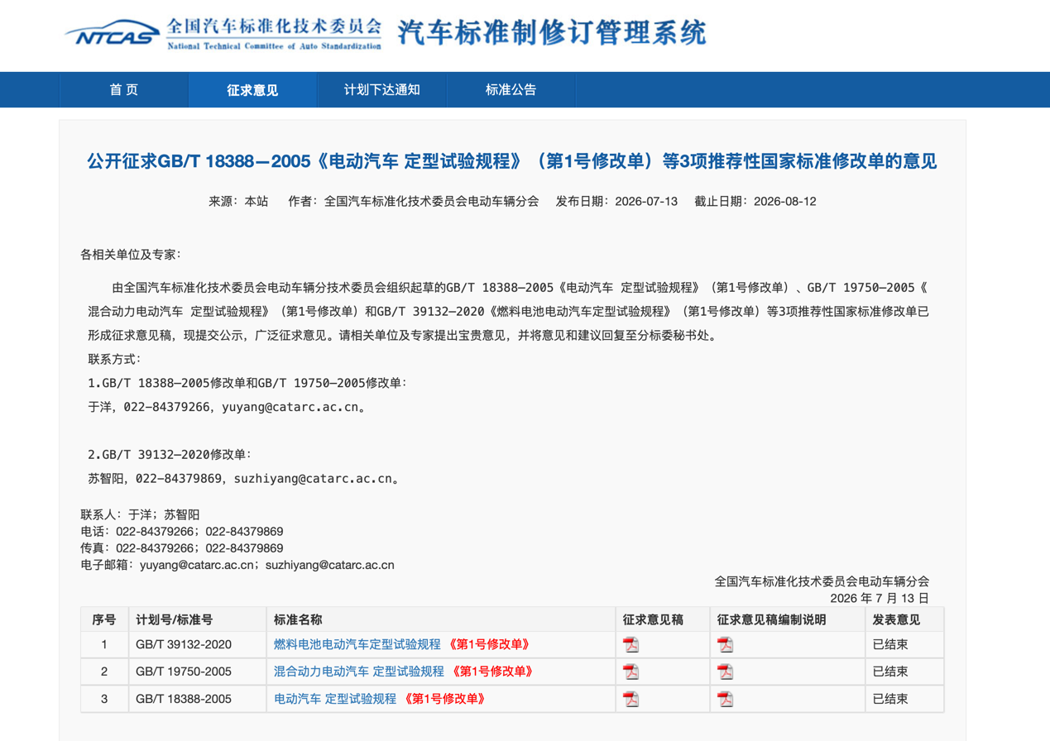Click row number 2 cell
The height and width of the screenshot is (741, 1050).
coord(104,672)
